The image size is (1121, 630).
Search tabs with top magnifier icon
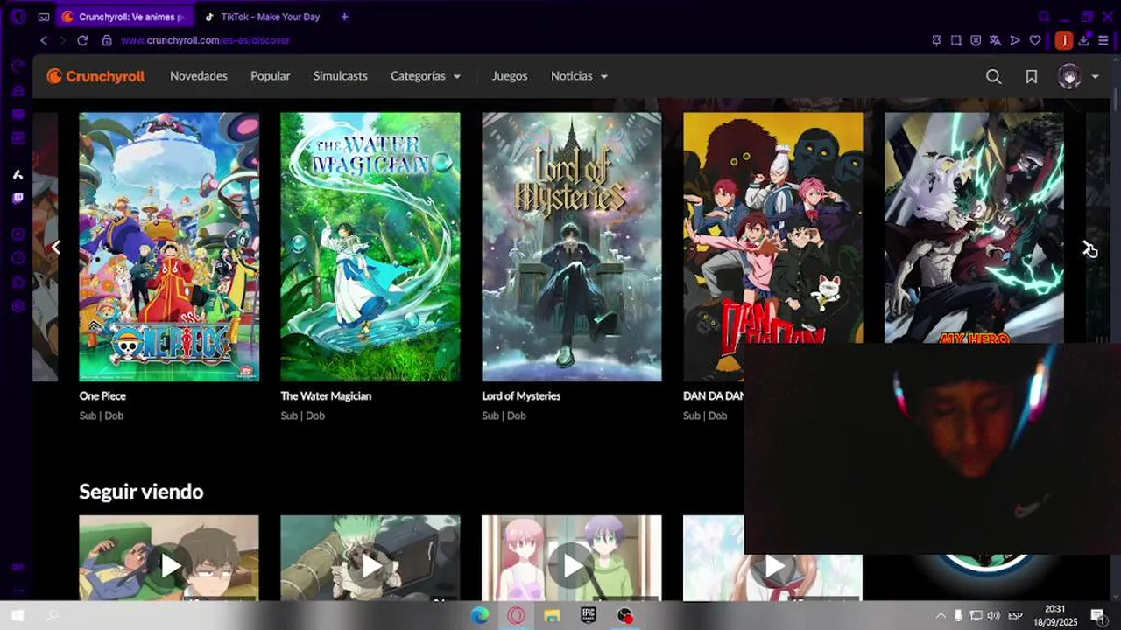pyautogui.click(x=1044, y=17)
